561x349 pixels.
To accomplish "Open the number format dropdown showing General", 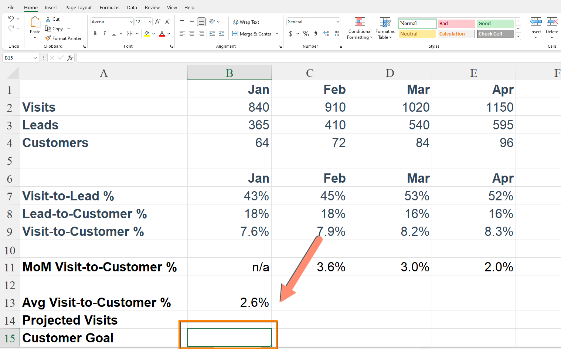I will click(338, 22).
